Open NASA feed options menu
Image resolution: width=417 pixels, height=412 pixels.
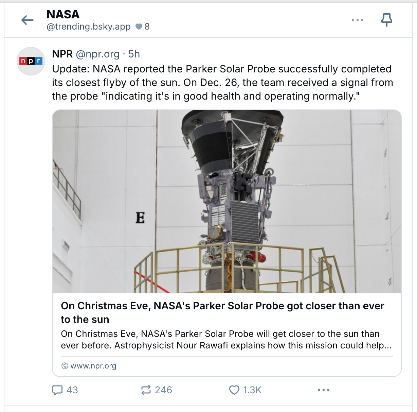coord(358,20)
